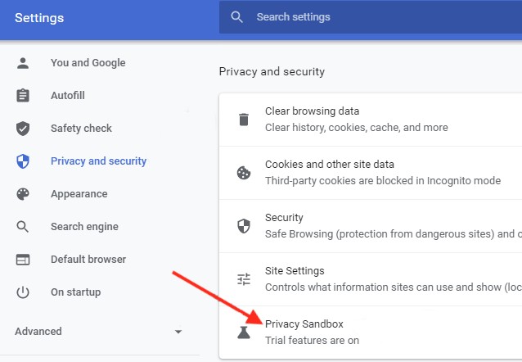Viewport: 522px width, 362px height.
Task: Open the Site Settings row
Action: point(371,279)
